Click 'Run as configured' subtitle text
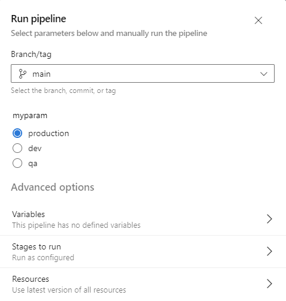Screen dimensions: 286x301 (43, 258)
